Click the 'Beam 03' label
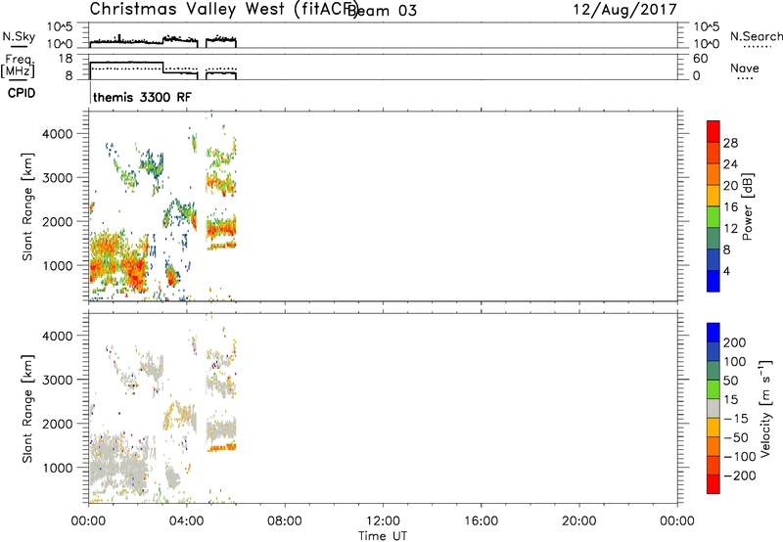783x542 pixels. click(382, 10)
